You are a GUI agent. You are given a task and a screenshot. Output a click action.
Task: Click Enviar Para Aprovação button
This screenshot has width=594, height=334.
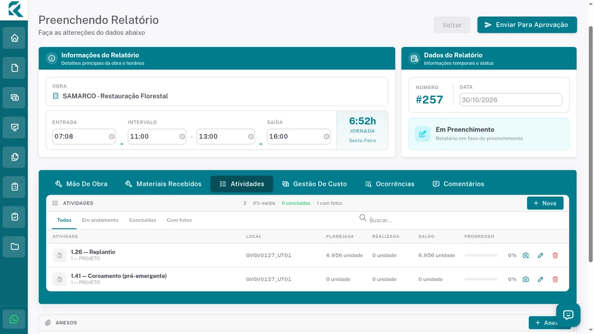(x=527, y=25)
